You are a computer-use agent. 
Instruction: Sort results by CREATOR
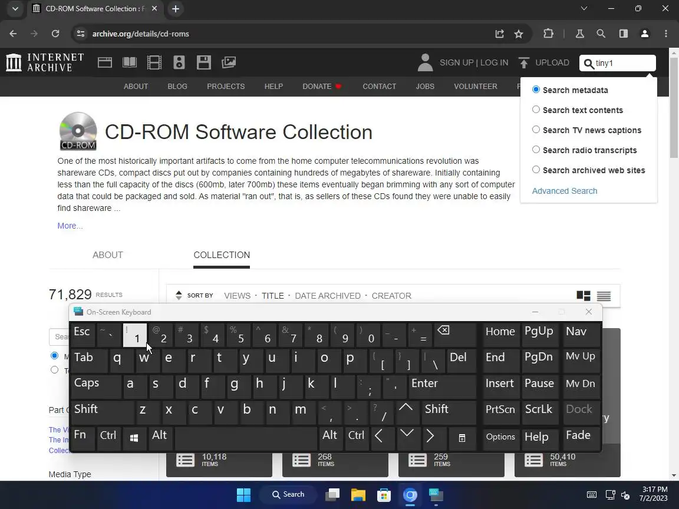pos(391,296)
